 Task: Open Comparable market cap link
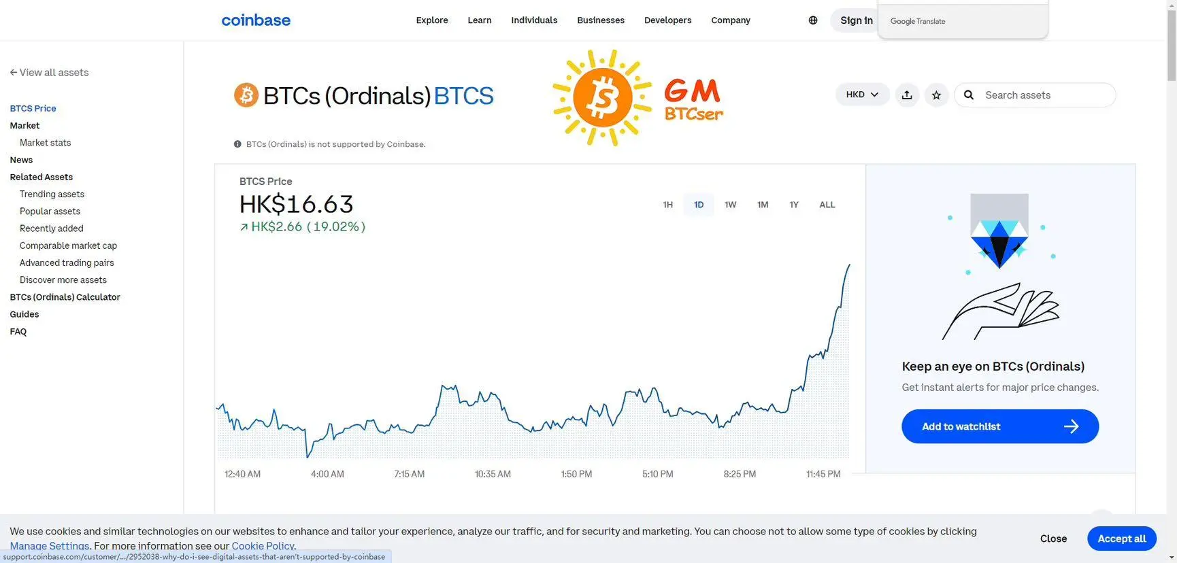click(x=68, y=245)
